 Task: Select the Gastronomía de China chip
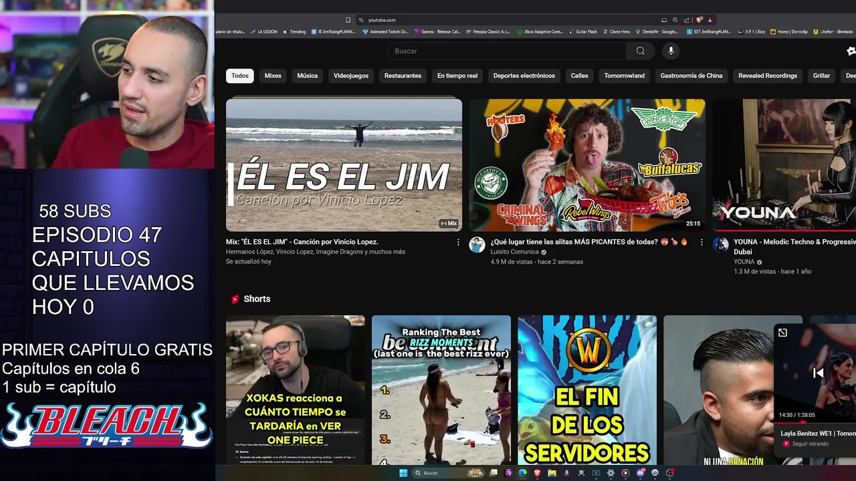coord(691,76)
